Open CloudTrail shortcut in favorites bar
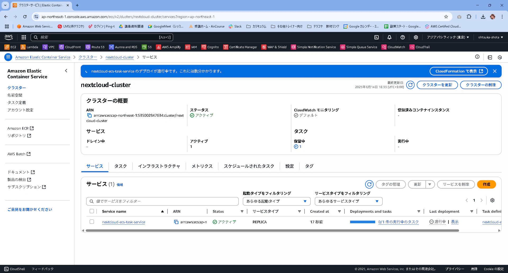The height and width of the screenshot is (273, 508). pos(420,47)
